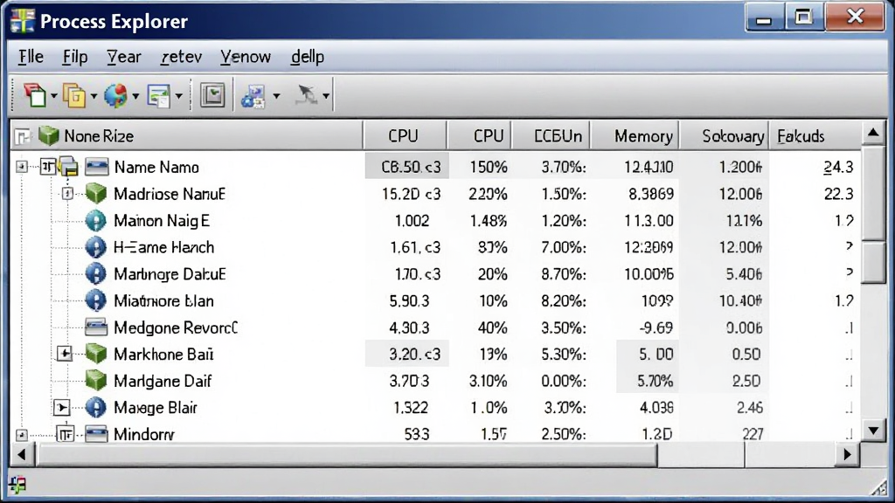Click the blue round icon of Maxege Blair
The height and width of the screenshot is (503, 895).
(95, 408)
